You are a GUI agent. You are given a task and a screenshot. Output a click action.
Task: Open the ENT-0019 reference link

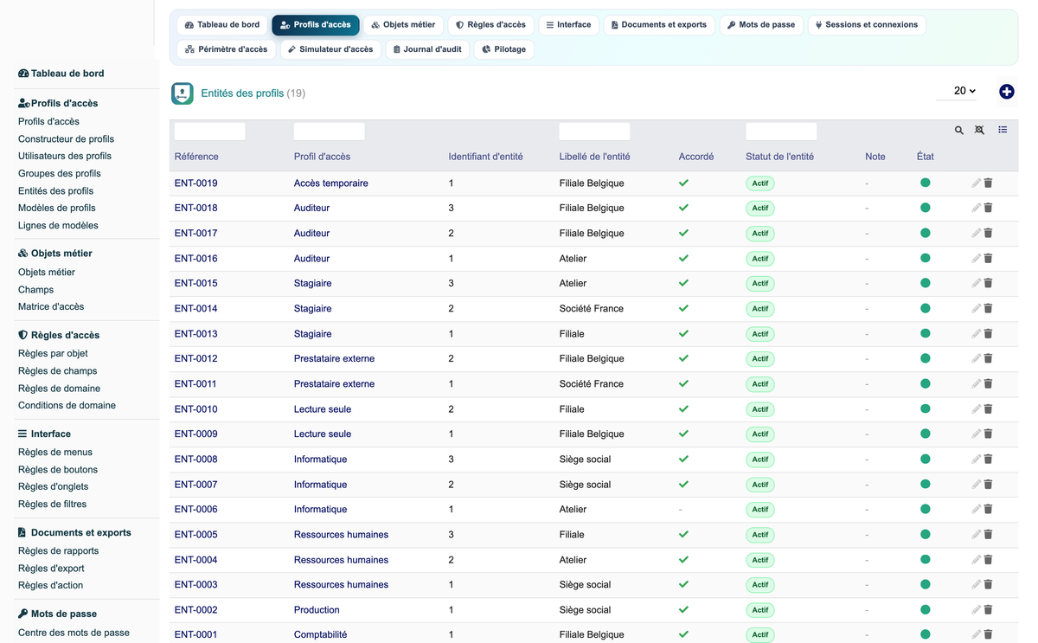click(x=196, y=183)
